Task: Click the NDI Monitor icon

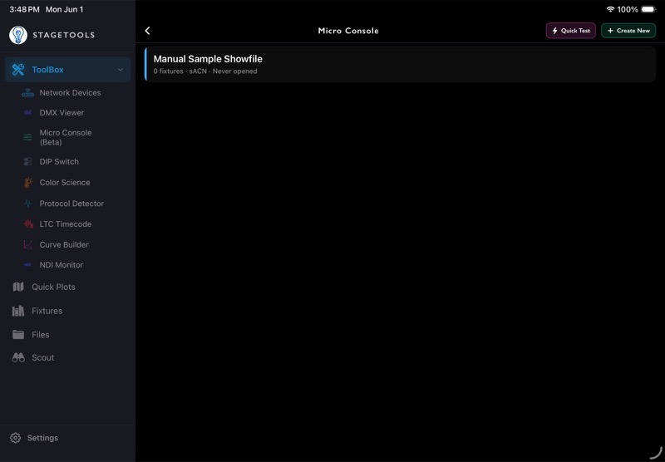Action: [28, 265]
